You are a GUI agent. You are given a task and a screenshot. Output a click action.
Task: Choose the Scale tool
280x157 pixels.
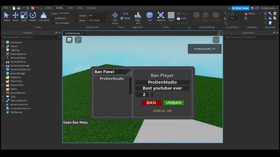click(x=24, y=17)
